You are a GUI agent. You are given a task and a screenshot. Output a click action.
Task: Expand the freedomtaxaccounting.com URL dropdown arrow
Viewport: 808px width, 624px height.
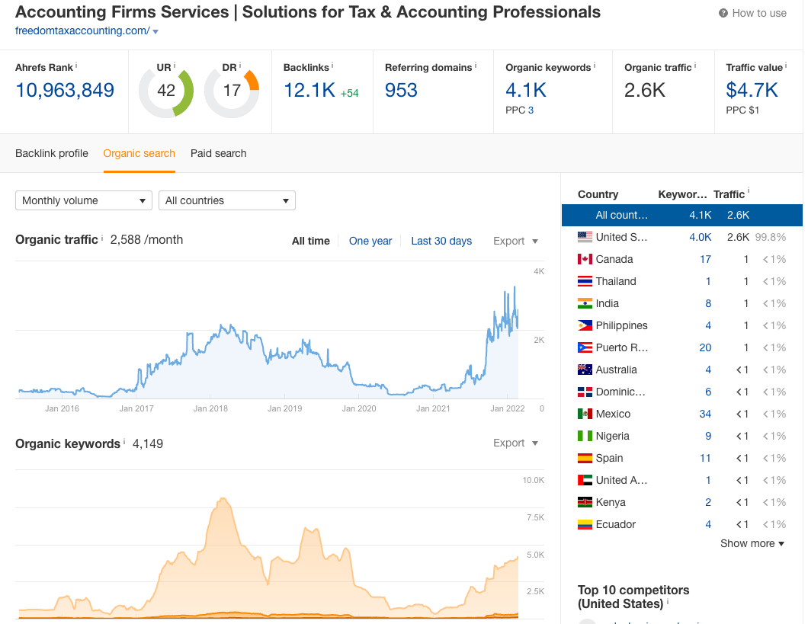pyautogui.click(x=156, y=32)
